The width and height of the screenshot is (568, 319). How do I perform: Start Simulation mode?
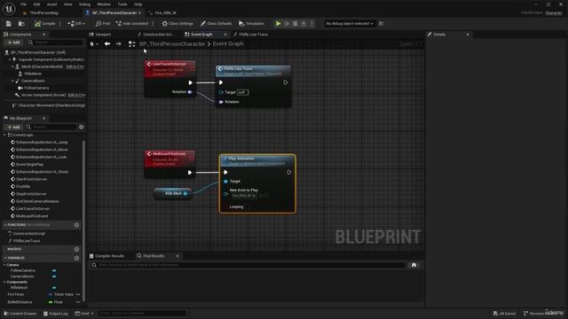click(251, 24)
